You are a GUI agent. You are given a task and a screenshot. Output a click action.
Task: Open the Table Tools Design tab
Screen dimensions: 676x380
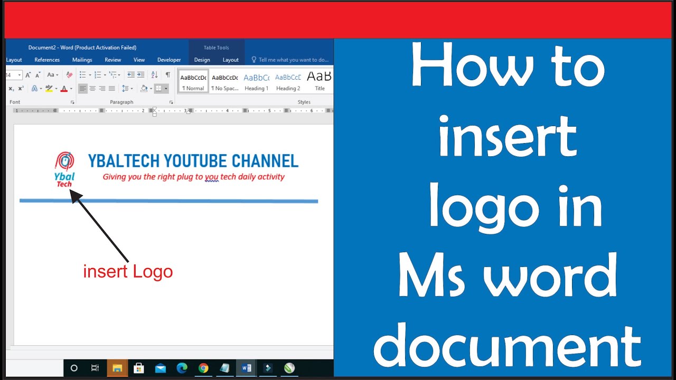[202, 60]
